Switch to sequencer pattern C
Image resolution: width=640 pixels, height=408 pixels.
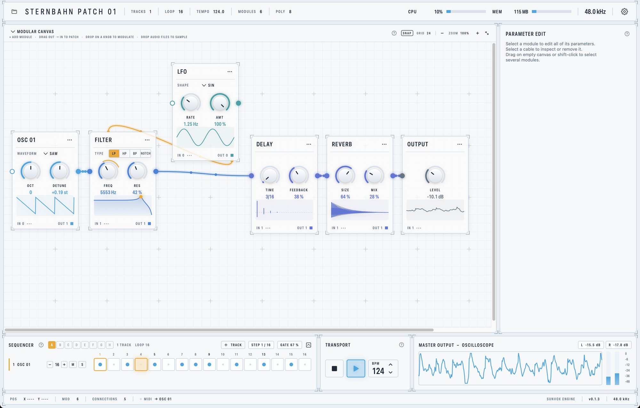click(68, 345)
